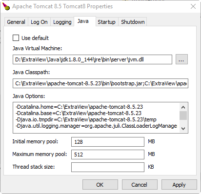Click the Java Options scrollbar thumb

183,116
